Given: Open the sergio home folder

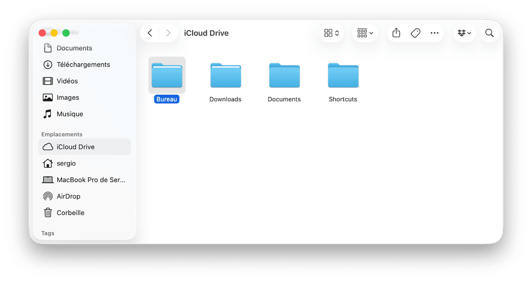Looking at the screenshot, I should [x=84, y=163].
